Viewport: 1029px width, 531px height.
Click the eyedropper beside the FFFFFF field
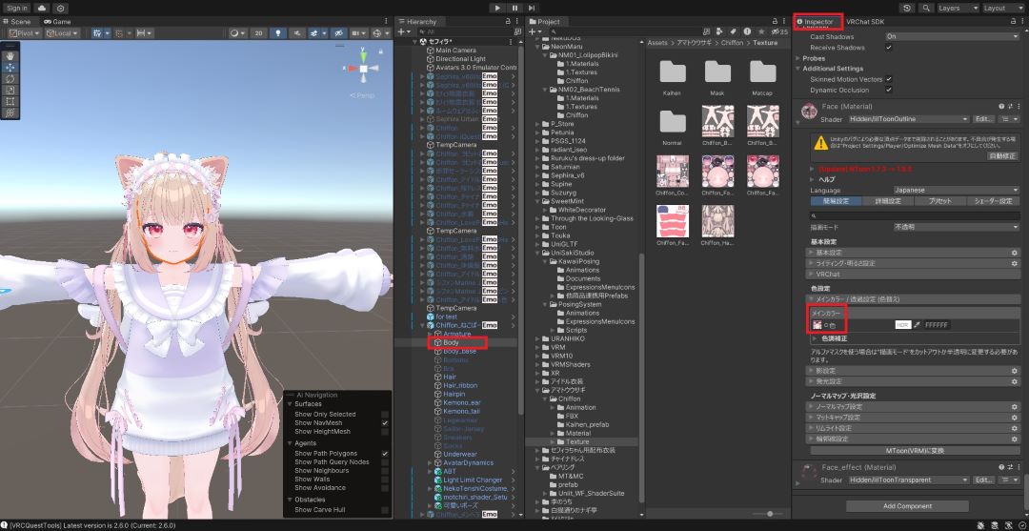coord(917,325)
